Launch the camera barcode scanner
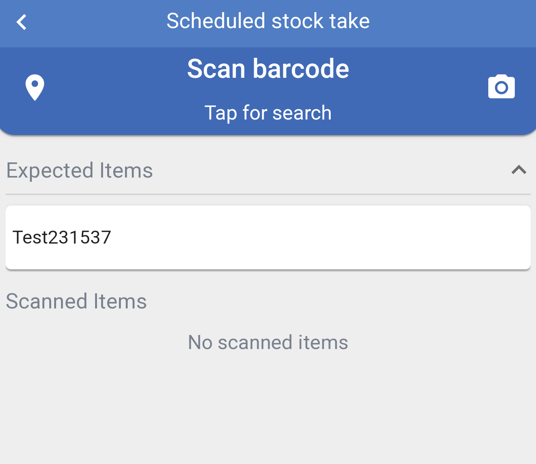This screenshot has width=536, height=464. (x=501, y=87)
